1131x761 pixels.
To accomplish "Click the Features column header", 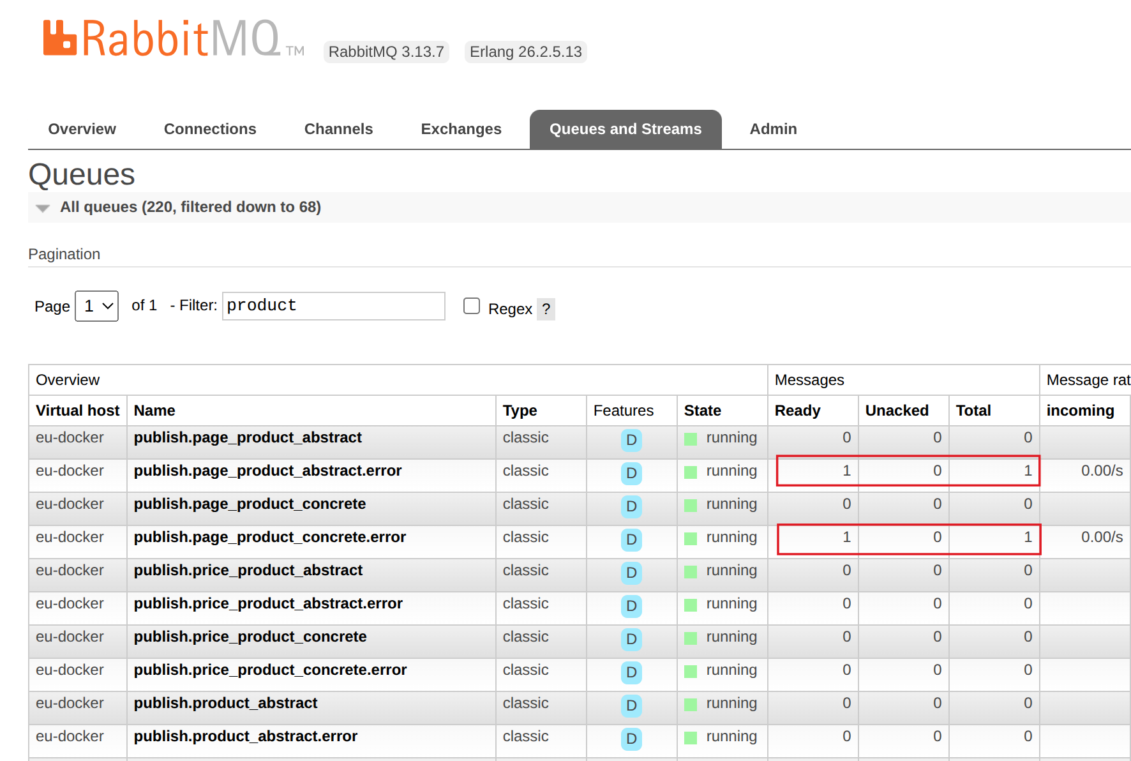I will 624,411.
